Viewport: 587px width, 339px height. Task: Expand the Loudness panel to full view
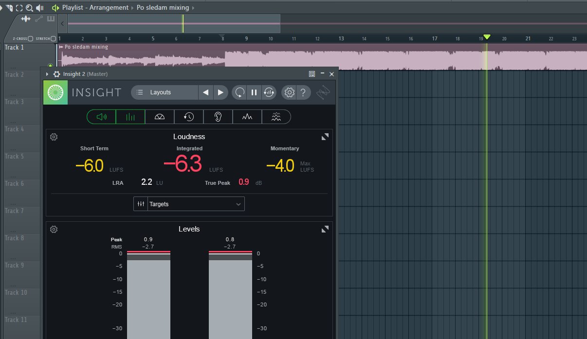pyautogui.click(x=325, y=137)
